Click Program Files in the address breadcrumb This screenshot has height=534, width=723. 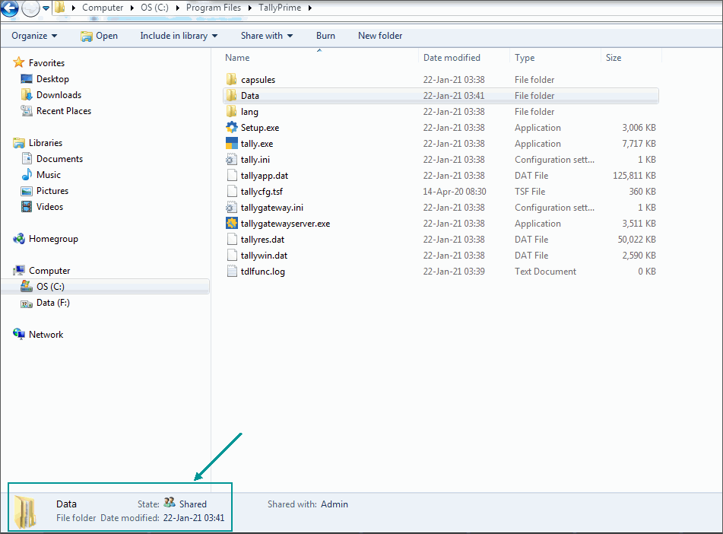214,8
